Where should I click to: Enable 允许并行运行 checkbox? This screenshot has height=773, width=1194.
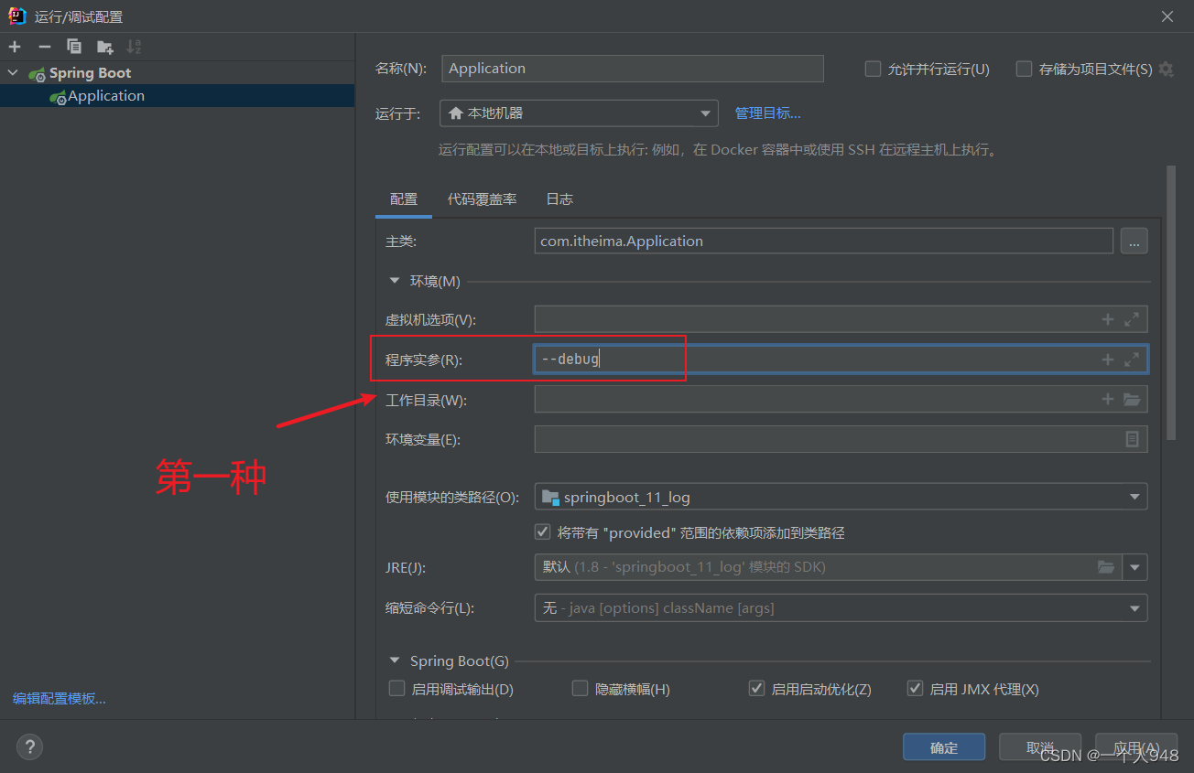coord(874,69)
